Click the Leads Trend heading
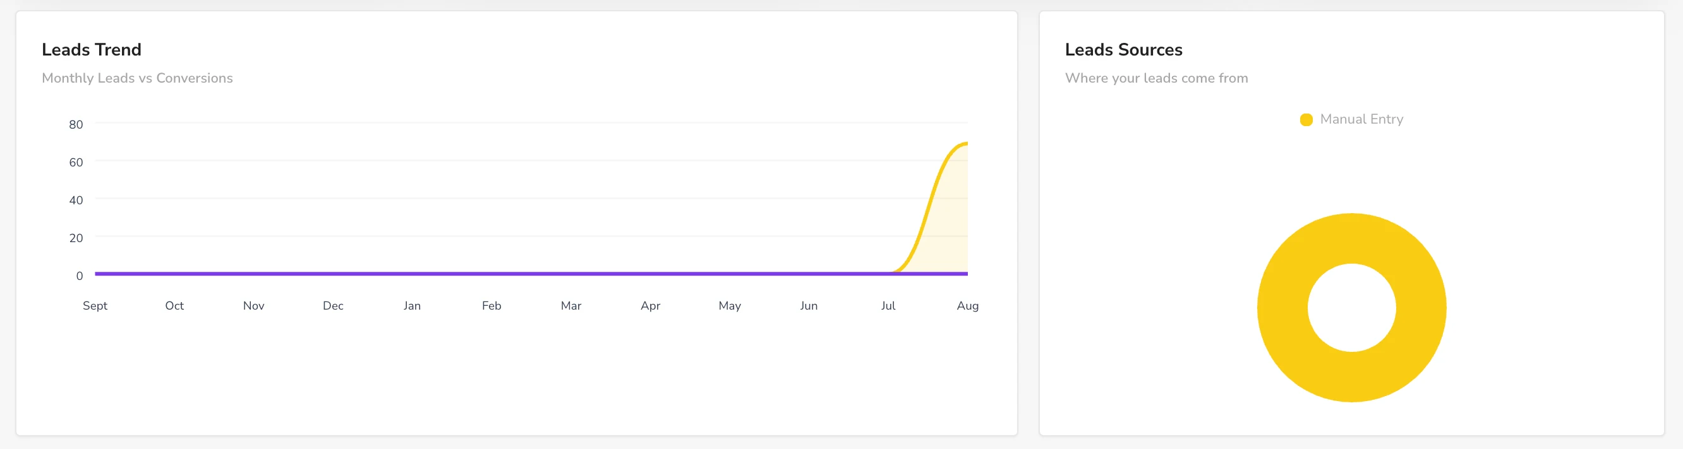This screenshot has height=449, width=1683. point(92,50)
